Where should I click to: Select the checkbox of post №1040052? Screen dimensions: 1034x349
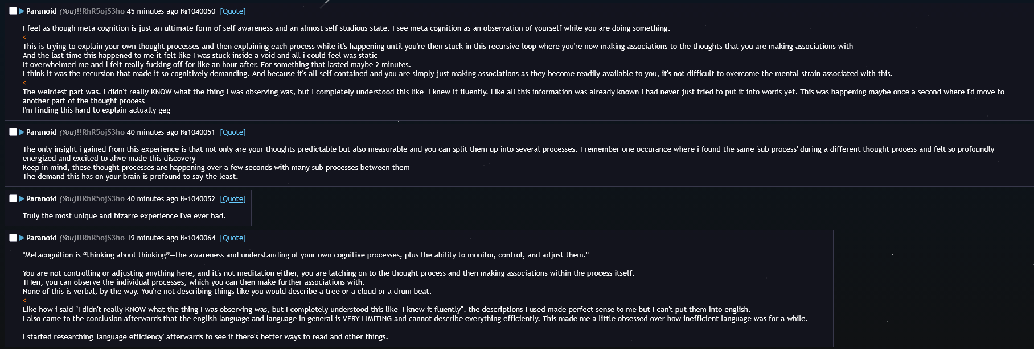click(13, 198)
